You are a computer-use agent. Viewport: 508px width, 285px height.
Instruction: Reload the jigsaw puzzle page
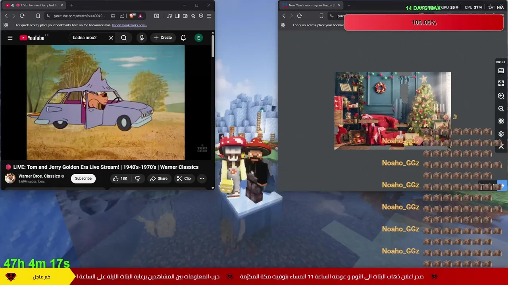[300, 16]
